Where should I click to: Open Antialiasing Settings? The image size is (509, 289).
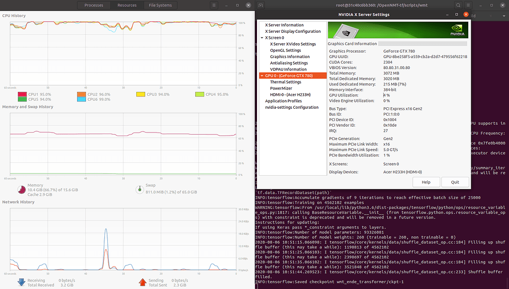coord(289,63)
